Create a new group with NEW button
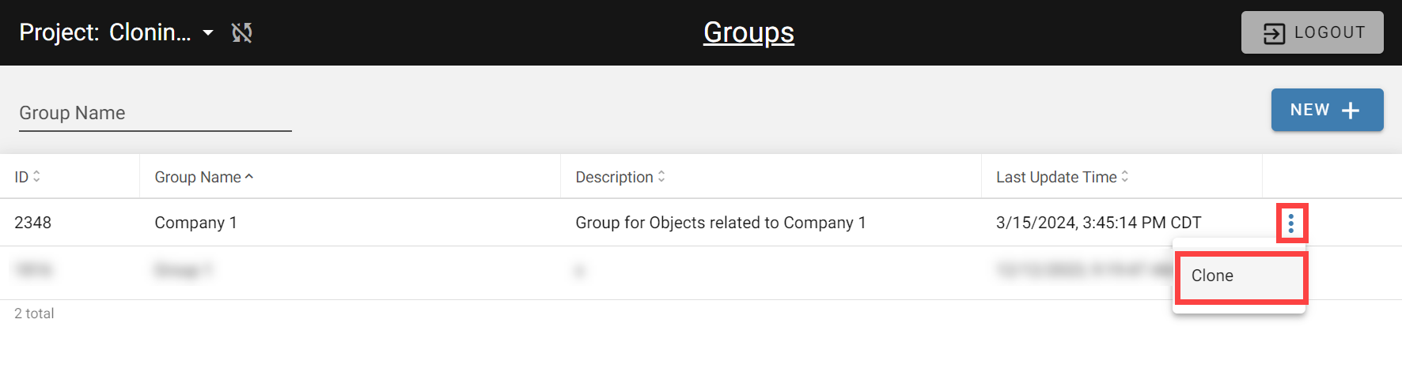Viewport: 1402px width, 368px height. (x=1327, y=110)
